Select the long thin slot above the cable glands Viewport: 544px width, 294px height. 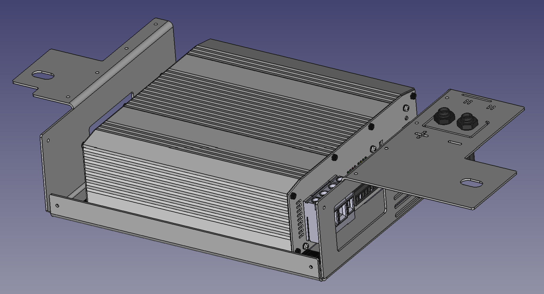pyautogui.click(x=476, y=101)
